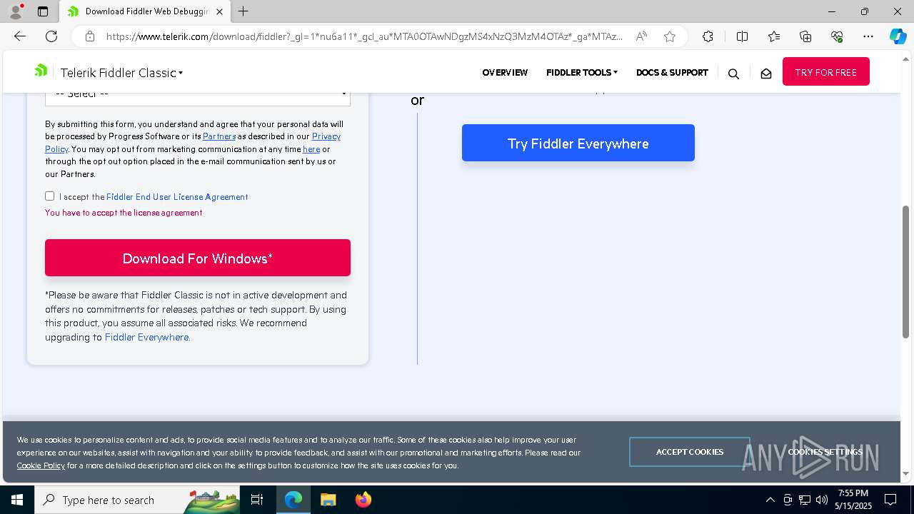
Task: Open Task View on taskbar
Action: click(x=257, y=500)
